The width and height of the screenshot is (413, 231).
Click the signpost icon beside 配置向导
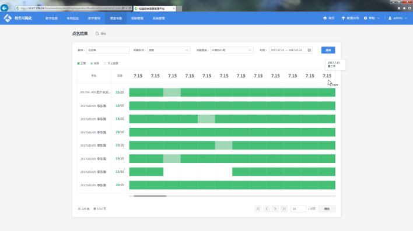[343, 18]
